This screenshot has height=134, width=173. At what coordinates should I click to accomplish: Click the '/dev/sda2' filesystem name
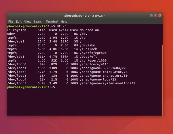16,41
